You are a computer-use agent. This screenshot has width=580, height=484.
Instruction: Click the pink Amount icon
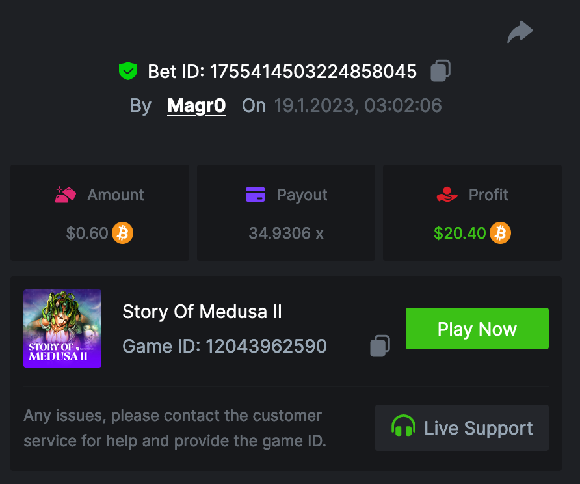(66, 195)
